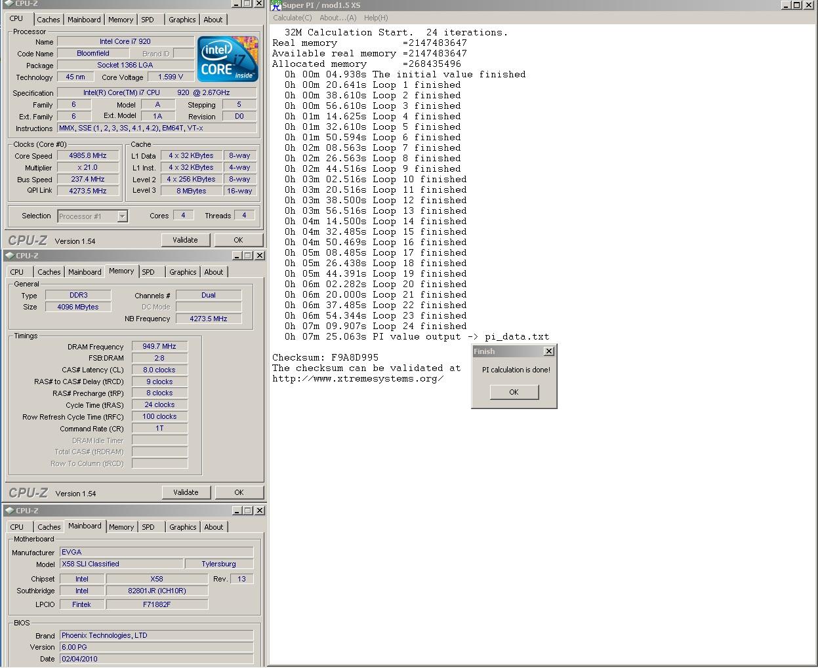Open Memory tab in bottom CPU-Z window

(x=121, y=527)
